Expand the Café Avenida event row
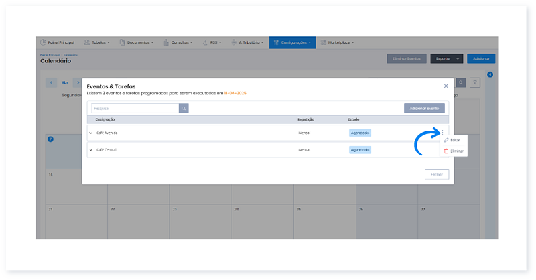Image resolution: width=536 pixels, height=280 pixels. (x=91, y=133)
